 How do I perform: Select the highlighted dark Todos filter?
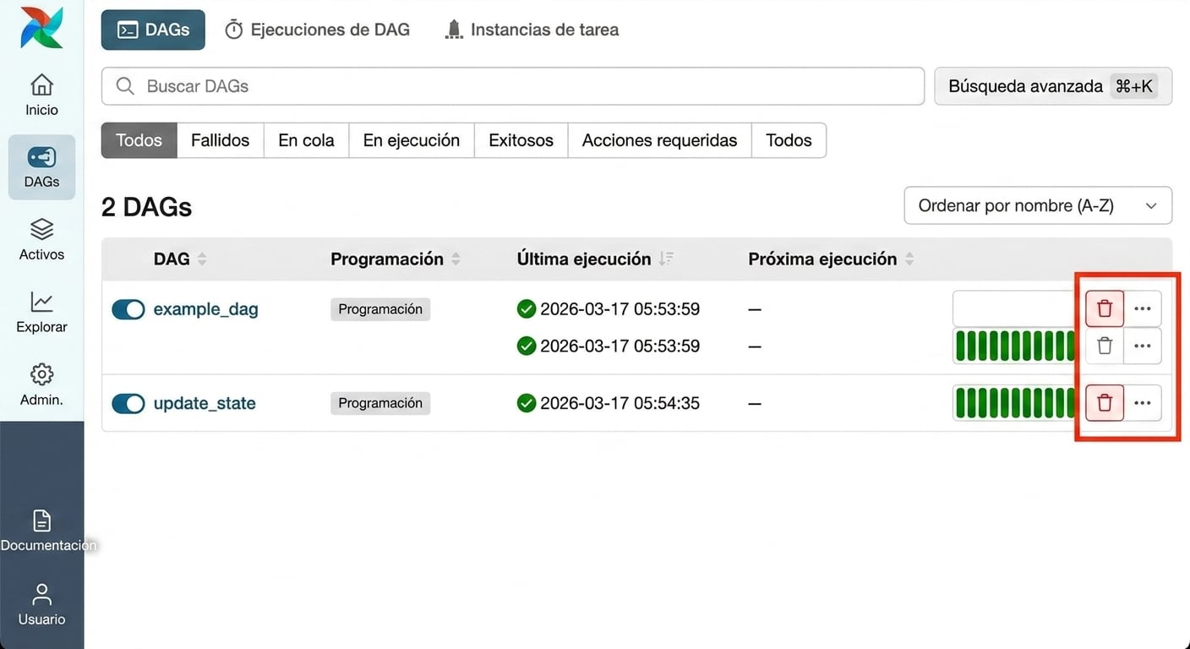click(139, 140)
